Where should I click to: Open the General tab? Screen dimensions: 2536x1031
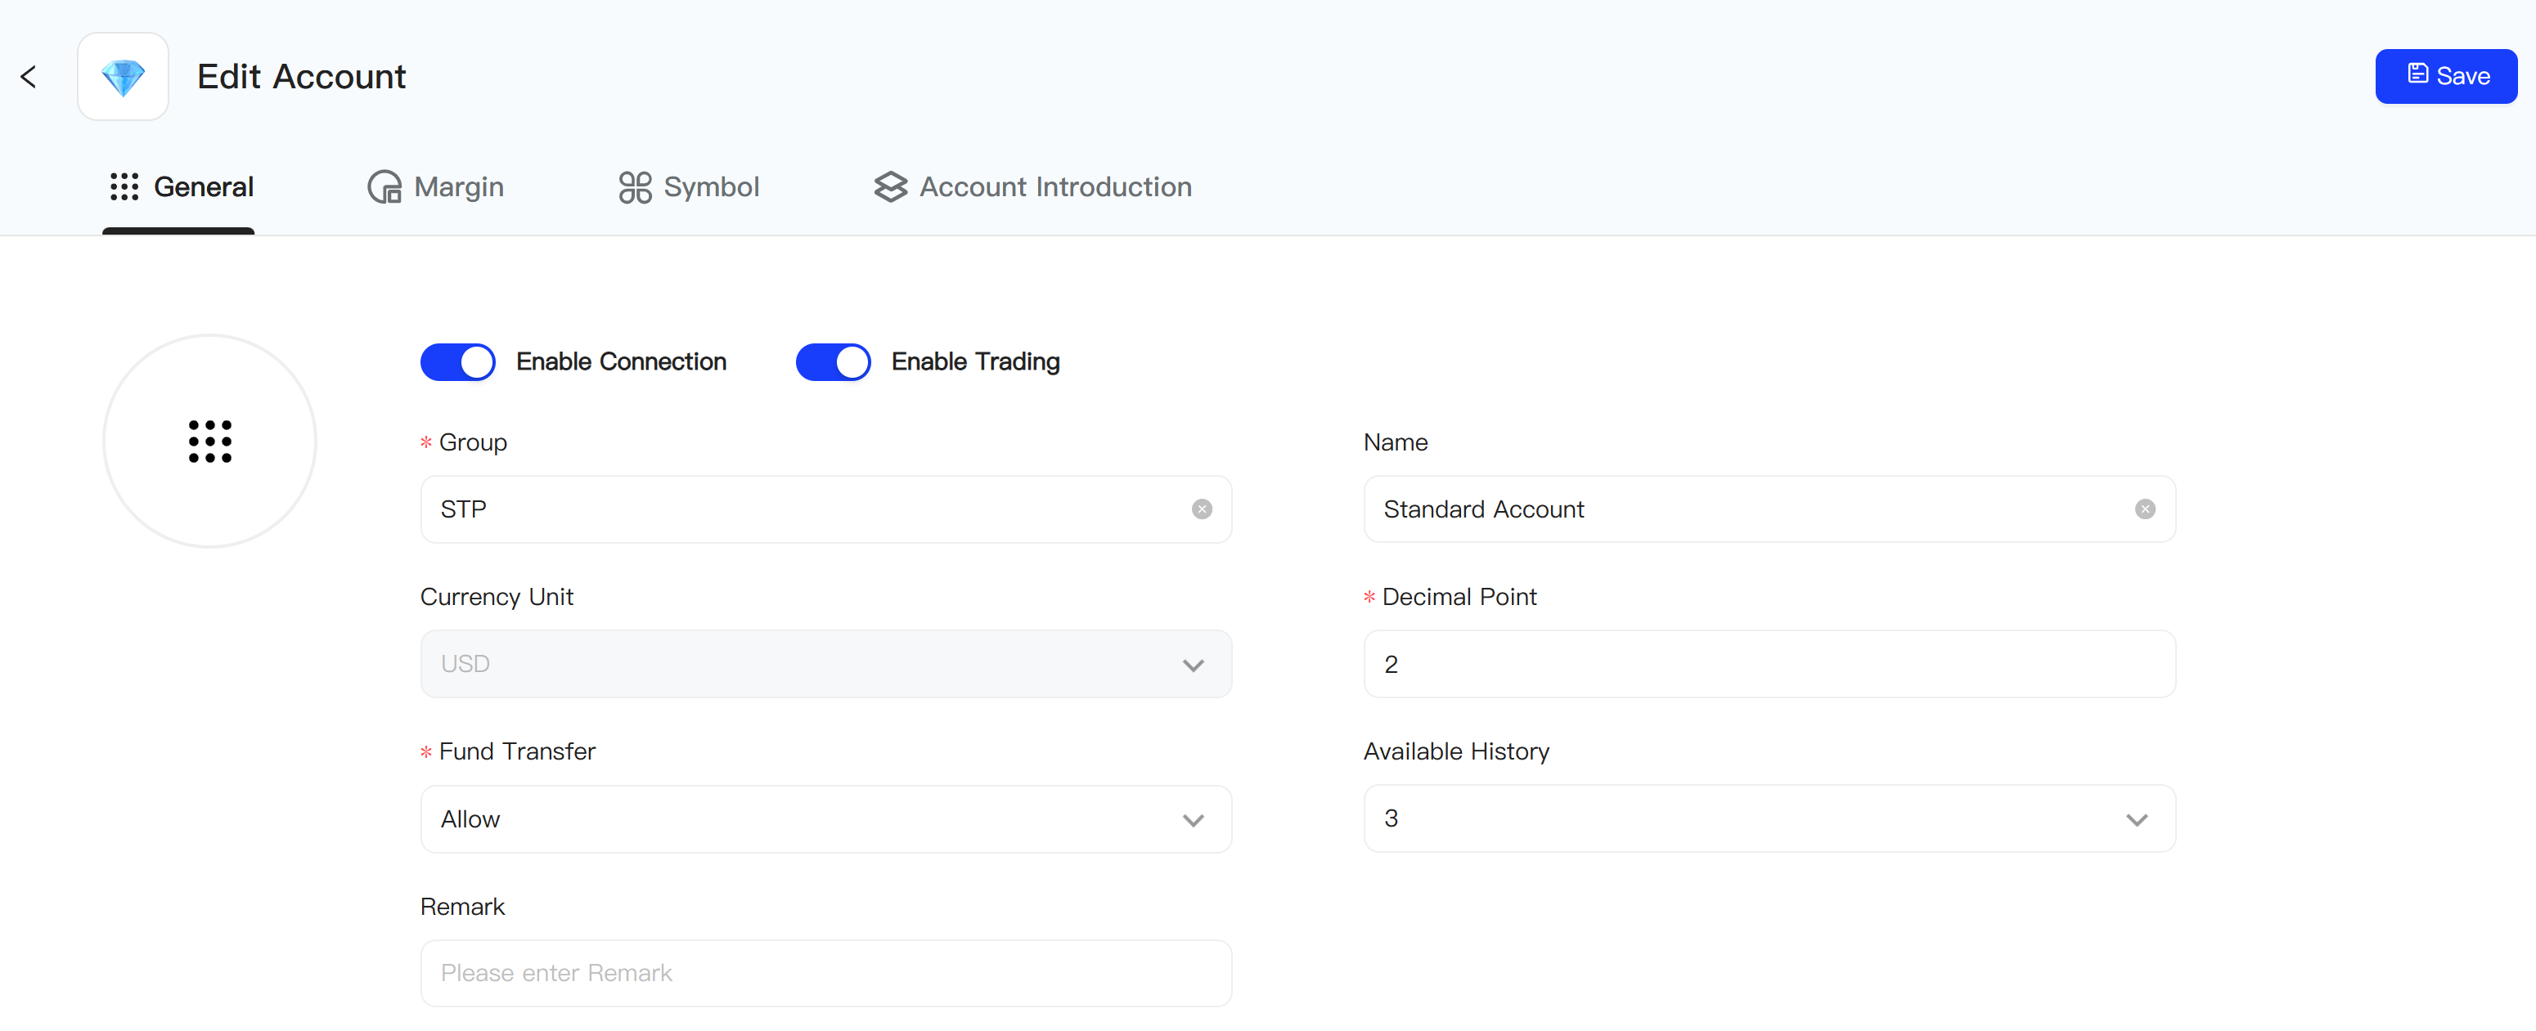[181, 187]
